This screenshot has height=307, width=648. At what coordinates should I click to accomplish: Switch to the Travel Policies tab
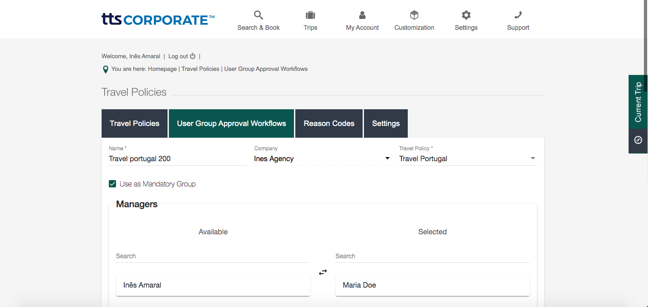(135, 123)
